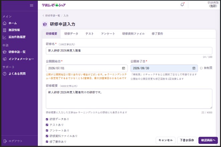Click the textarea resize handle corner
Screen dimensions: 221x147
pyautogui.click(x=211, y=107)
